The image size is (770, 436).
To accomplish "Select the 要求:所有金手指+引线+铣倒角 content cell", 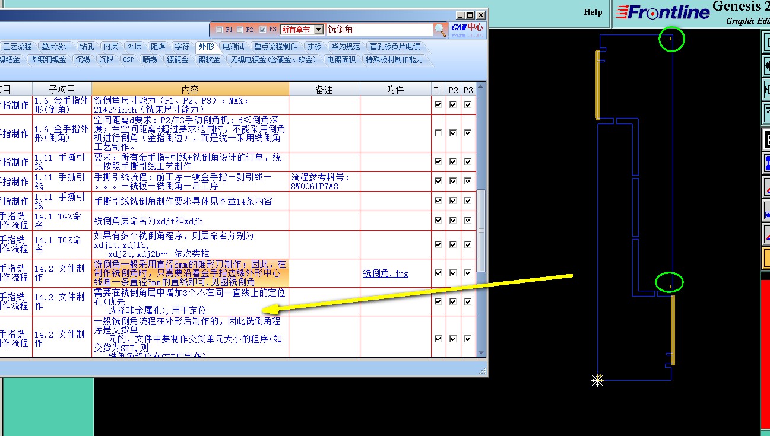I will 191,162.
